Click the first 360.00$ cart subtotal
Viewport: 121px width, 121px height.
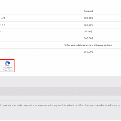coord(88,38)
